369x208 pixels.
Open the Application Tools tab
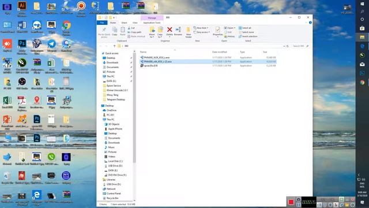(x=152, y=23)
